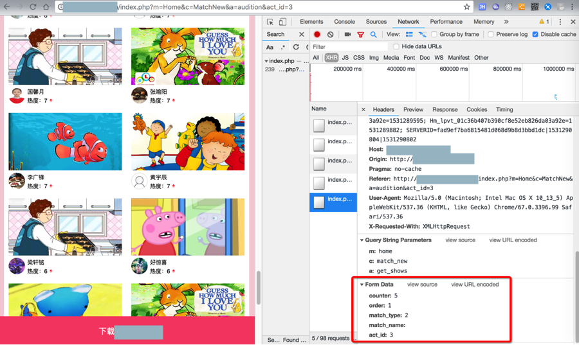
Task: Click view source beside Form Data
Action: click(x=422, y=285)
